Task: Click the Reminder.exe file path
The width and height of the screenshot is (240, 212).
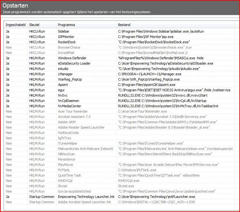Action: [x=142, y=111]
